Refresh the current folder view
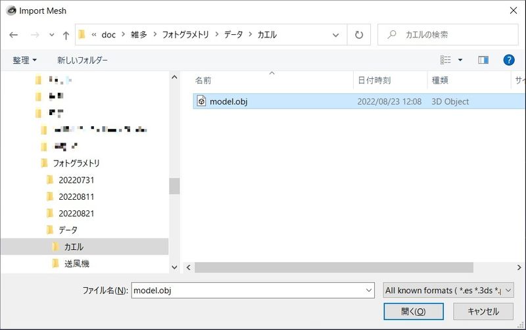526x330 pixels. click(x=359, y=35)
